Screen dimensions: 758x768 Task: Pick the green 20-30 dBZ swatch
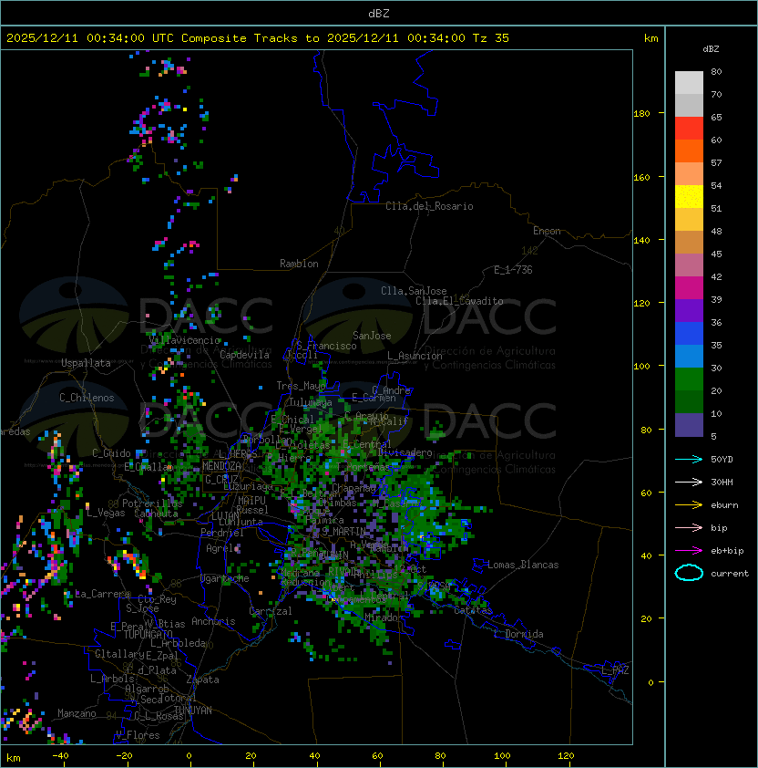pos(689,379)
